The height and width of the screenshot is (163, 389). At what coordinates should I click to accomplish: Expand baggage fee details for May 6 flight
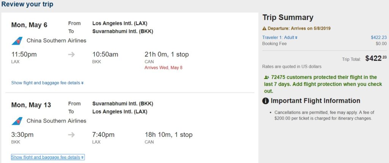coord(47,83)
